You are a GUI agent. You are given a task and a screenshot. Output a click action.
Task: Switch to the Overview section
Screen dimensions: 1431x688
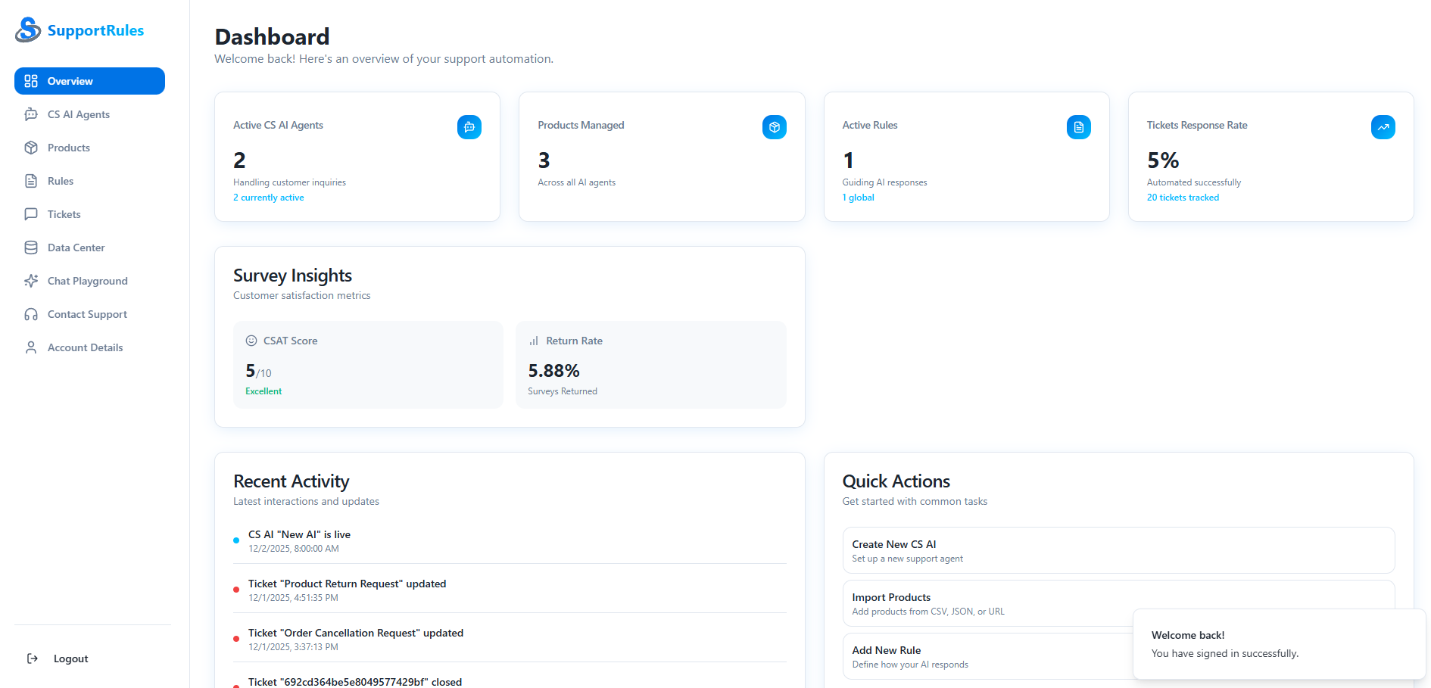pos(89,81)
